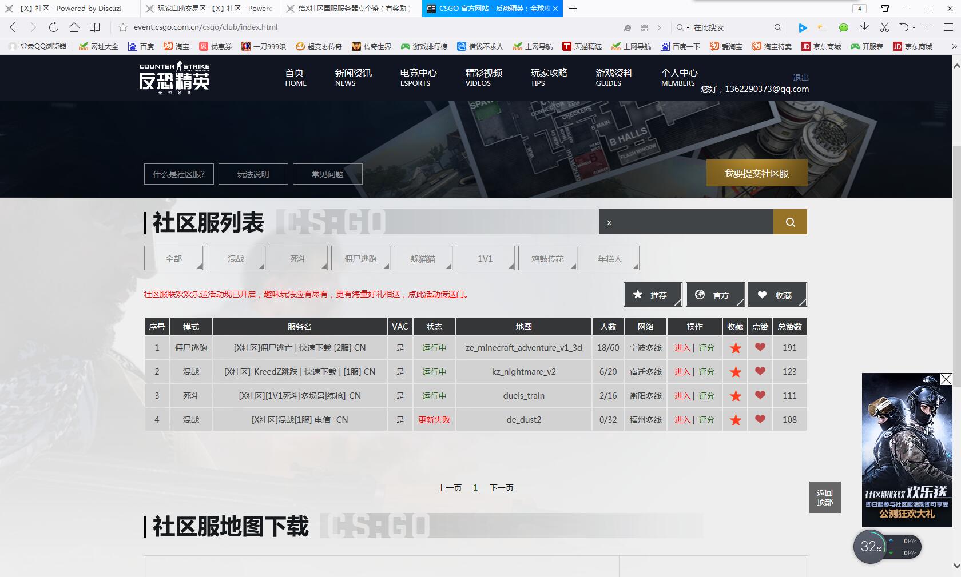Toggle favorite star for ze_minecraft_adventure server
Screen dimensions: 961x577
(x=736, y=348)
